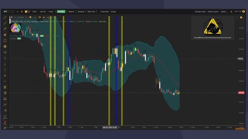
Task: Open the highlighted Indicators menu
Action: [61, 12]
